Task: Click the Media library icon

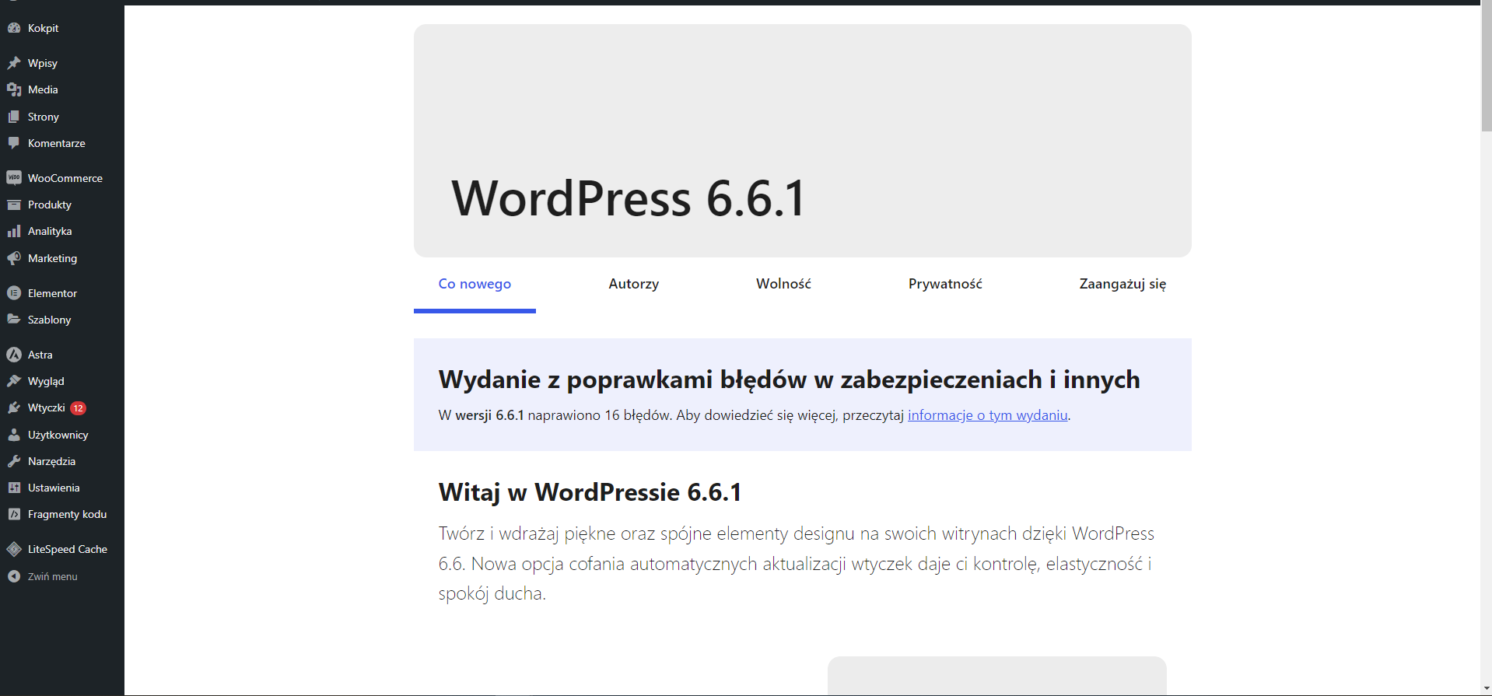Action: tap(14, 89)
